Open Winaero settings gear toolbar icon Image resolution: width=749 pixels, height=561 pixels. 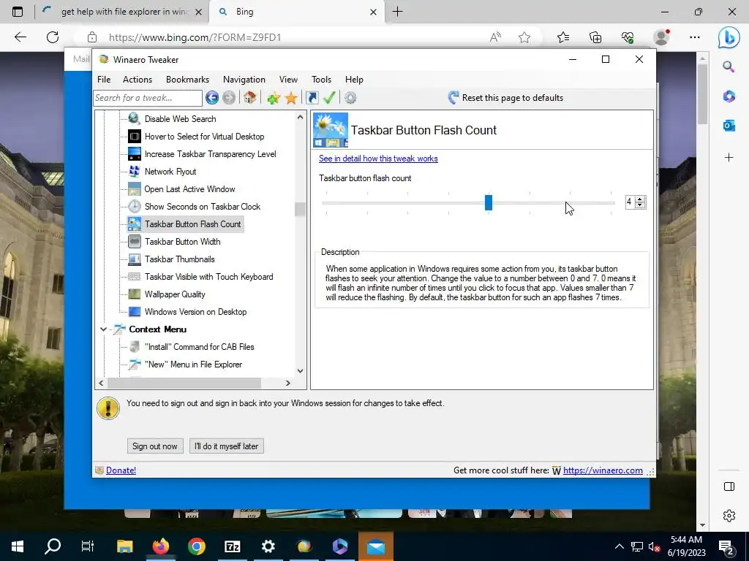tap(350, 98)
